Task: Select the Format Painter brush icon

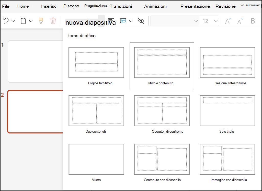Action: click(x=41, y=21)
